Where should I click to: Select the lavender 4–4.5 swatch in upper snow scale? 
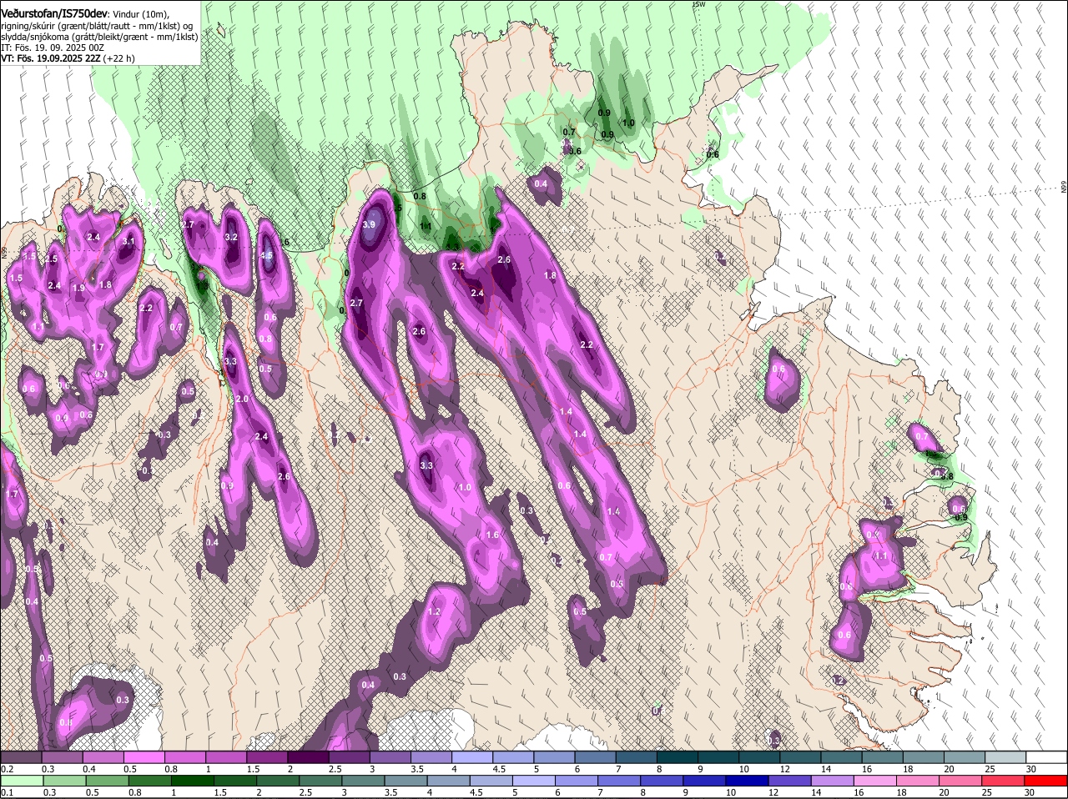coord(472,756)
